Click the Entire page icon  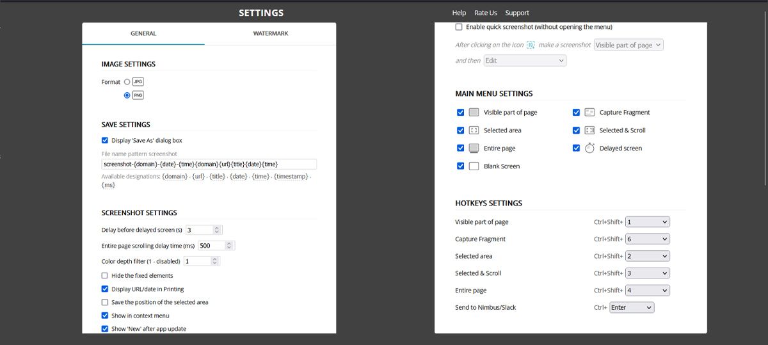474,148
